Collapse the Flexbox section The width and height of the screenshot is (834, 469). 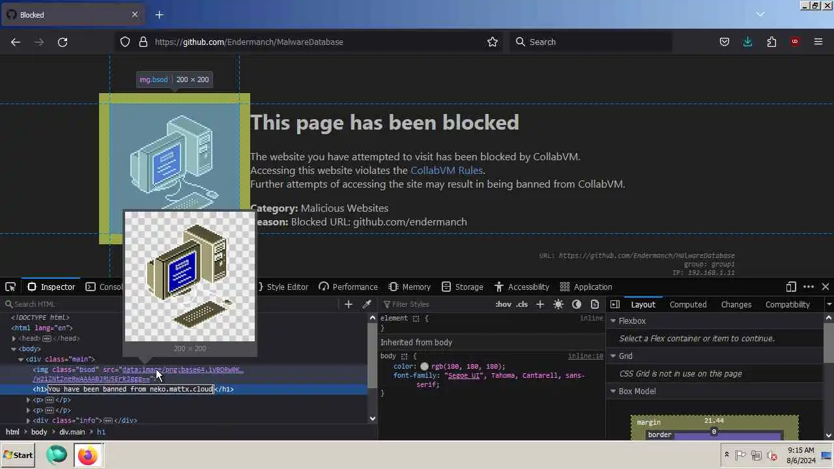[x=613, y=321]
